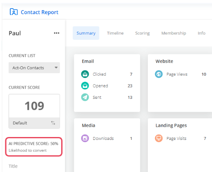Click the dropdown arrow in Current List
This screenshot has width=212, height=172.
coord(56,67)
